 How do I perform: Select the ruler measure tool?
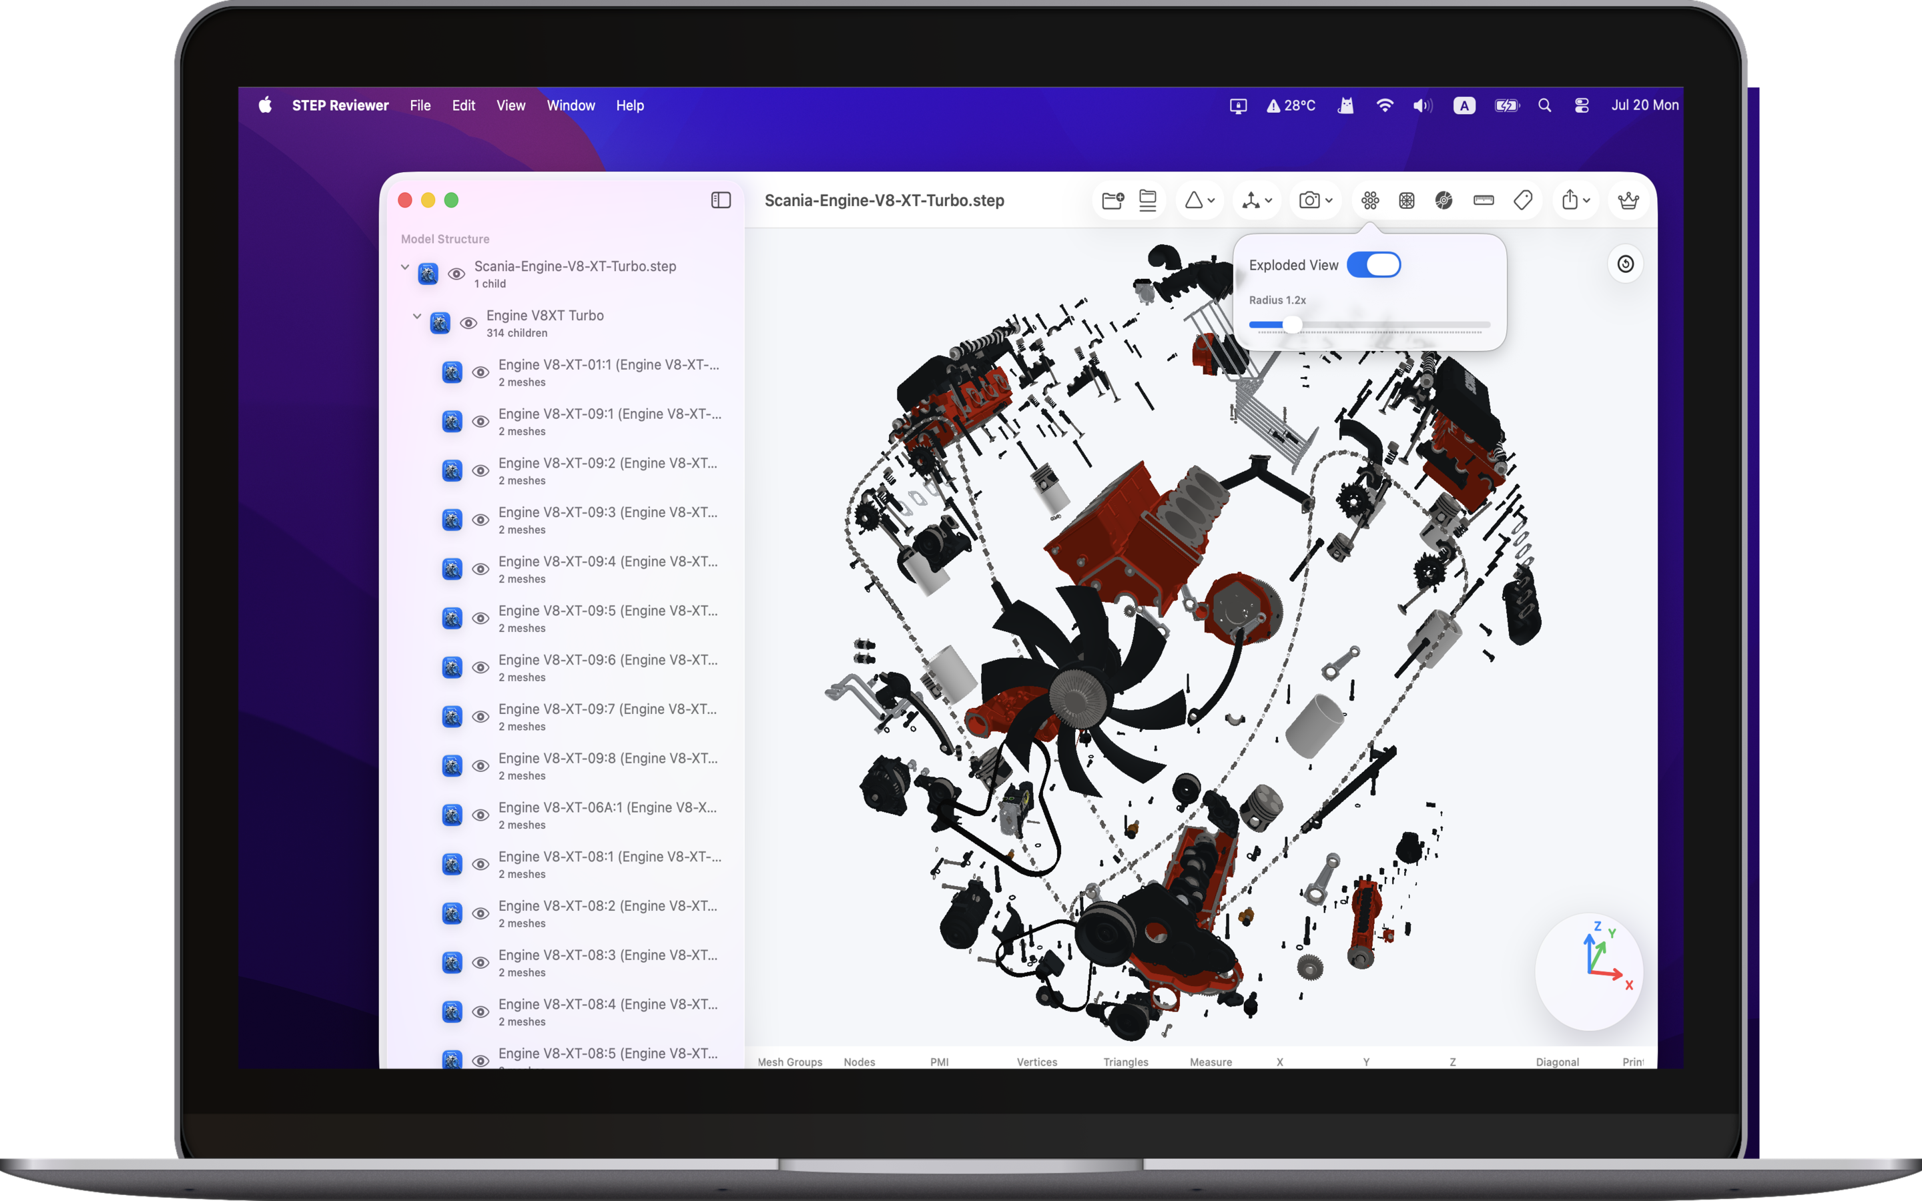pos(1484,200)
